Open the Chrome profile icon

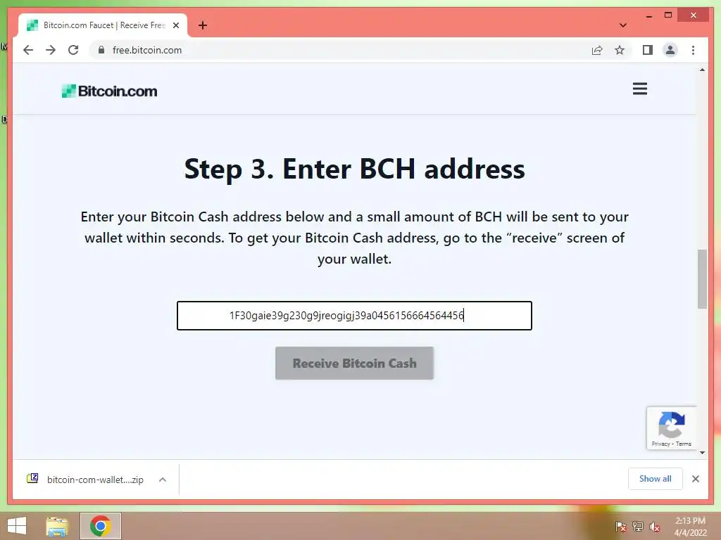coord(670,50)
